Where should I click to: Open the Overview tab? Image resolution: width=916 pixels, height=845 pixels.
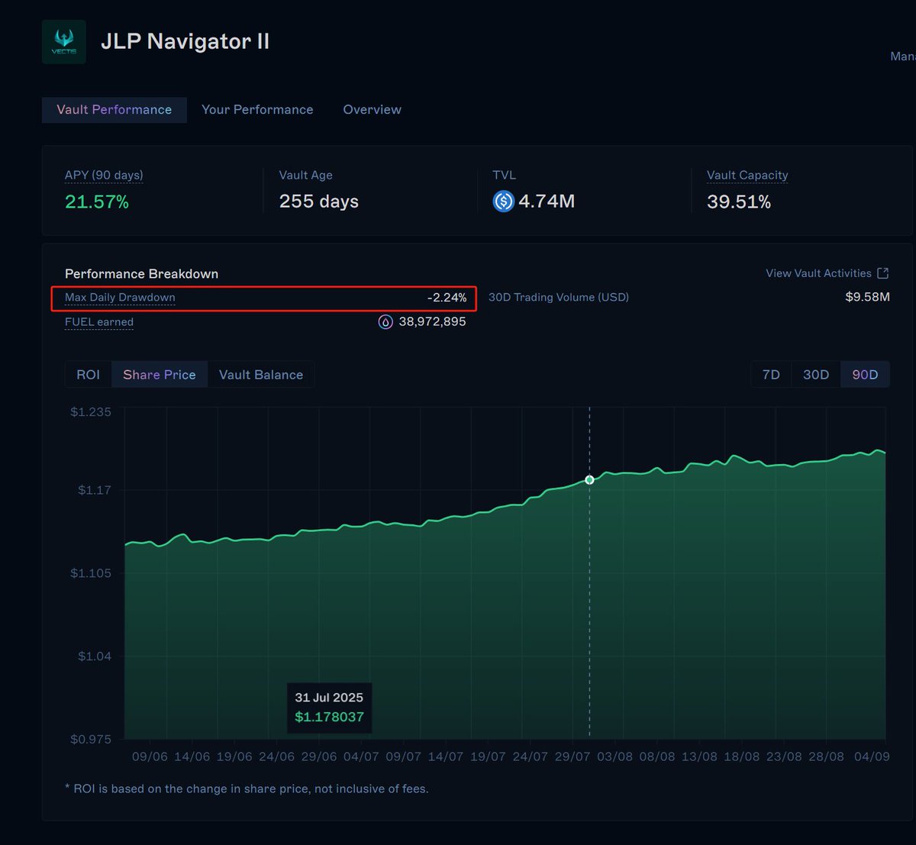372,110
